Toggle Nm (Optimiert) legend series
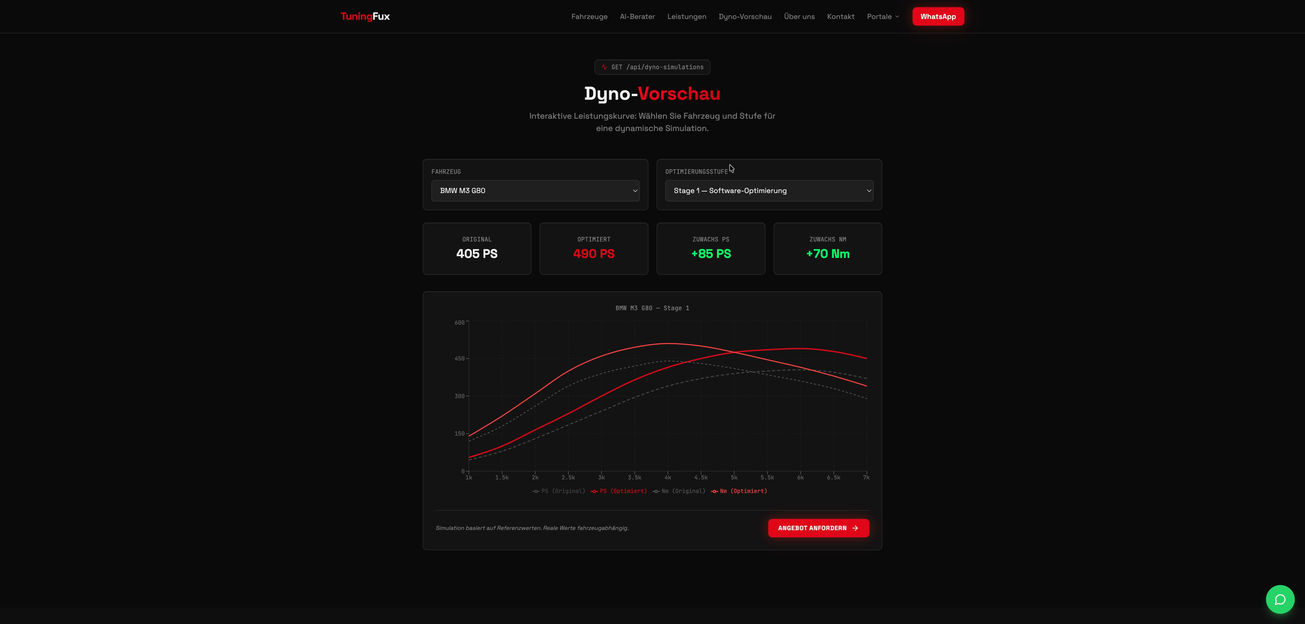The height and width of the screenshot is (624, 1305). [739, 491]
